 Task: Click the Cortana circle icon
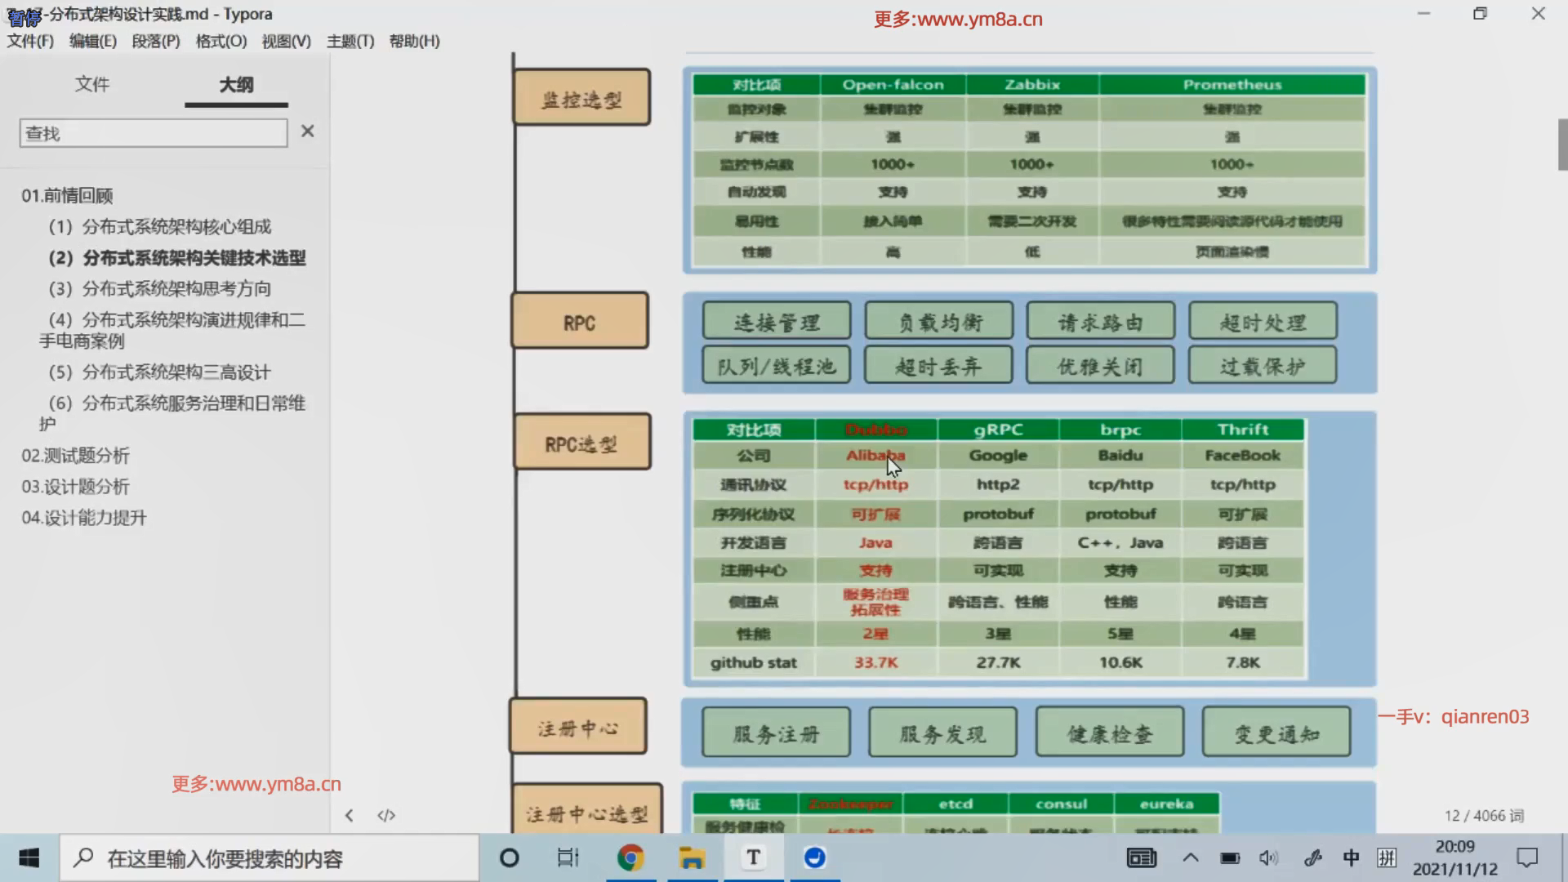[x=509, y=857]
